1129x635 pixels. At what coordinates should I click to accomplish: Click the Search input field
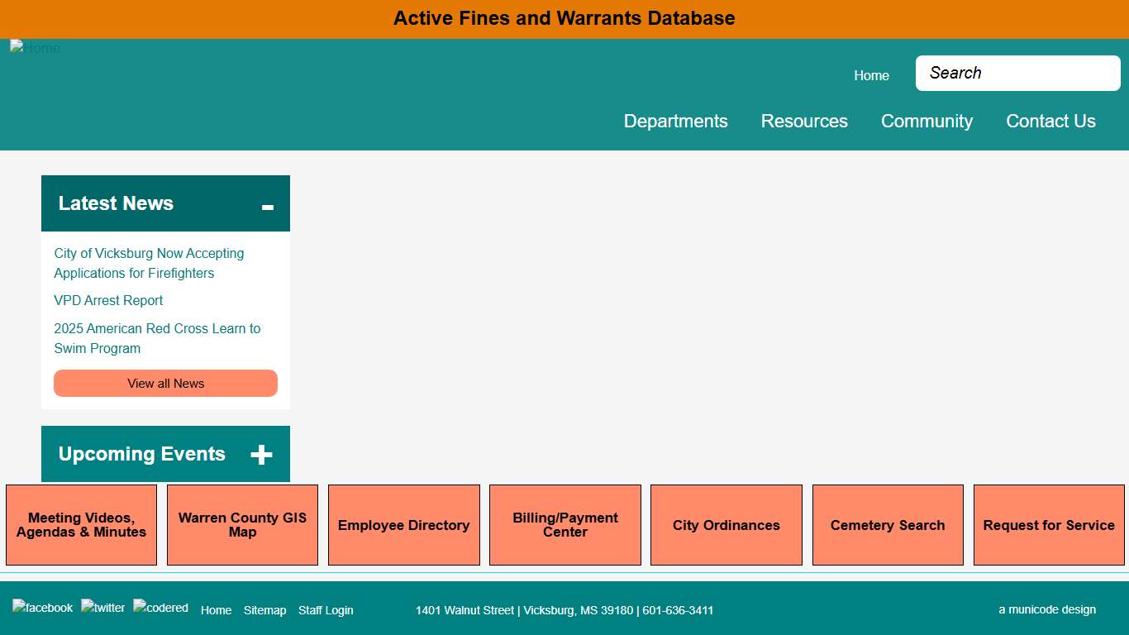[1017, 74]
